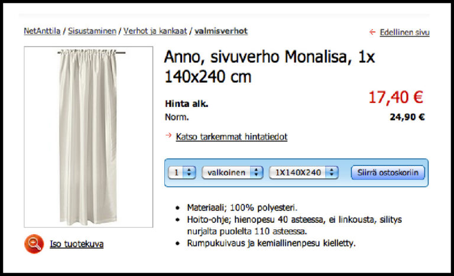Screen dimensions: 454x276
Task: Add item with Siirrä ostoskoriin button
Action: pos(388,173)
